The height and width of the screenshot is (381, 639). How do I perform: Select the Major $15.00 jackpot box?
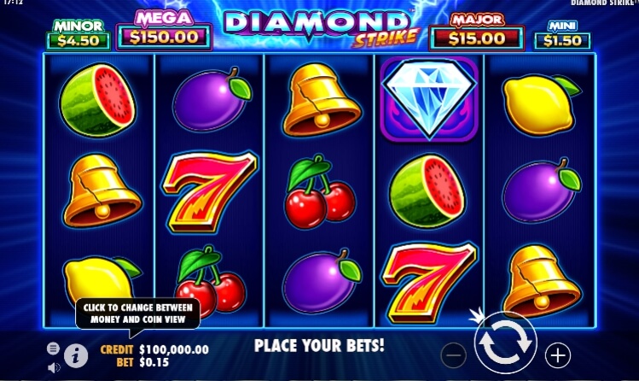tap(477, 32)
